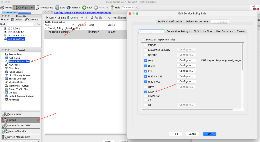Uncheck the ICMP inspection checkbox
The image size is (260, 142).
click(145, 92)
